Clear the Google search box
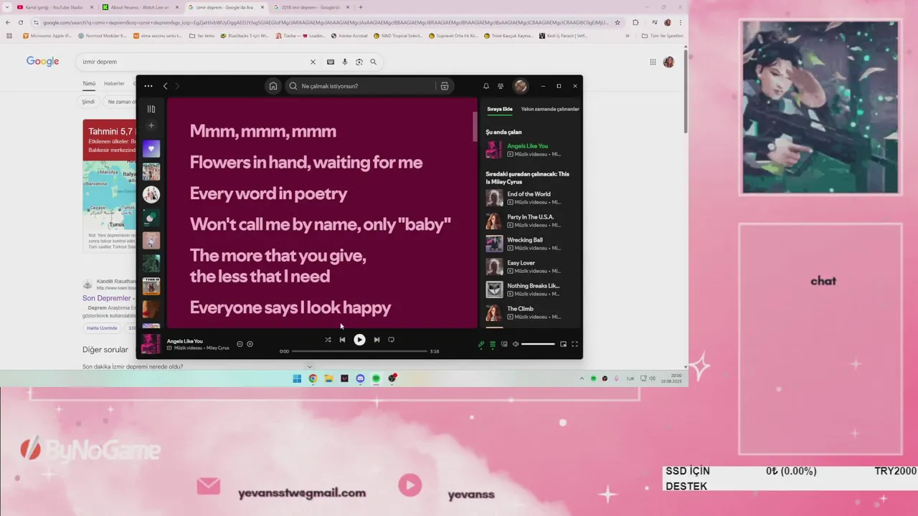The width and height of the screenshot is (918, 516). tap(313, 62)
